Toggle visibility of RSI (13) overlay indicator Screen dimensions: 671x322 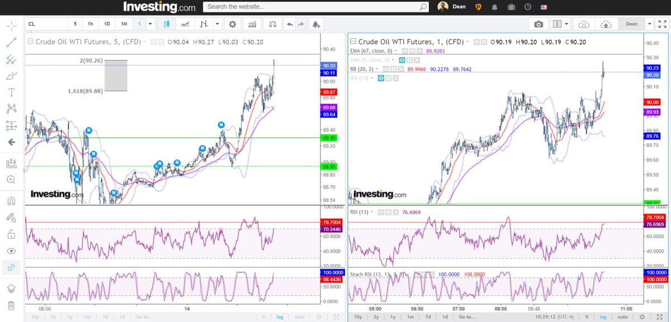click(x=381, y=78)
